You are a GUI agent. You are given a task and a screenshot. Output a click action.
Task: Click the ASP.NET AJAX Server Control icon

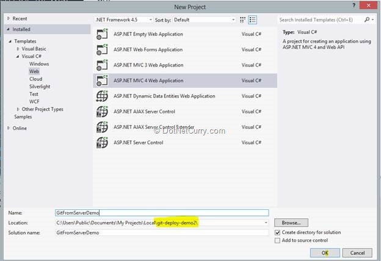(x=102, y=112)
